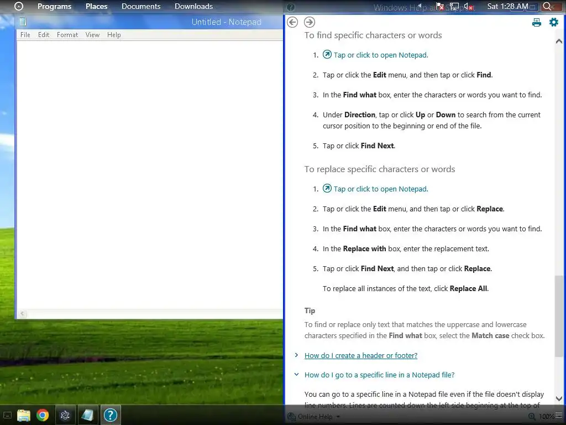Click the Action Center flag tray icon
Viewport: 566px width, 425px height.
tap(440, 6)
